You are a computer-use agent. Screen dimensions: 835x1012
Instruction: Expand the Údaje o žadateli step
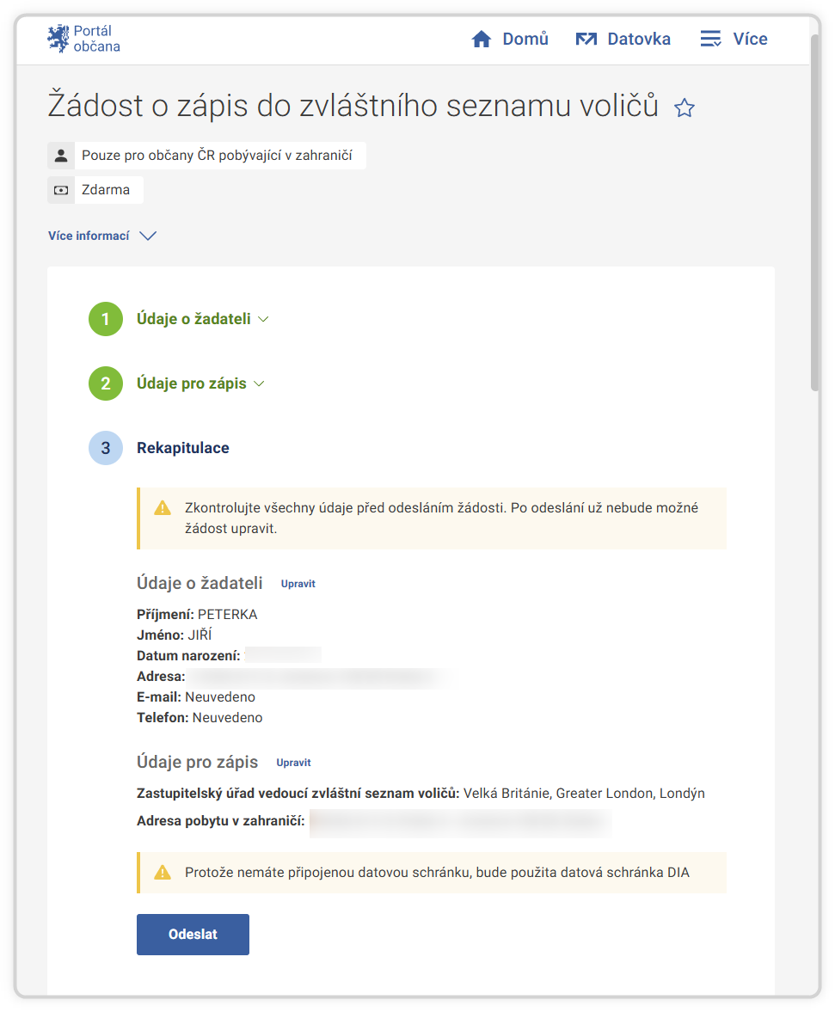pyautogui.click(x=202, y=319)
